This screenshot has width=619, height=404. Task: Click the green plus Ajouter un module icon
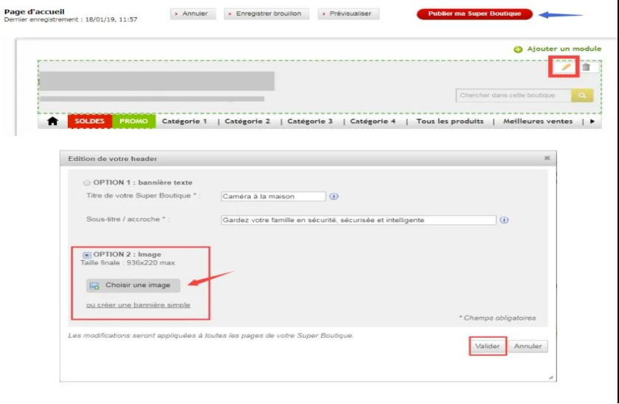click(518, 49)
